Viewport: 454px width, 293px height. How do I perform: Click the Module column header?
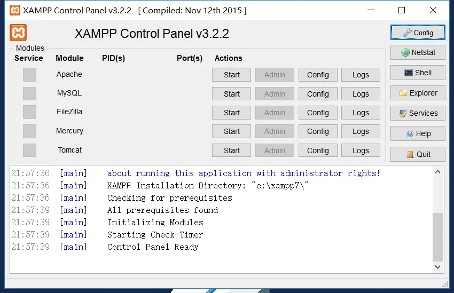(x=69, y=58)
